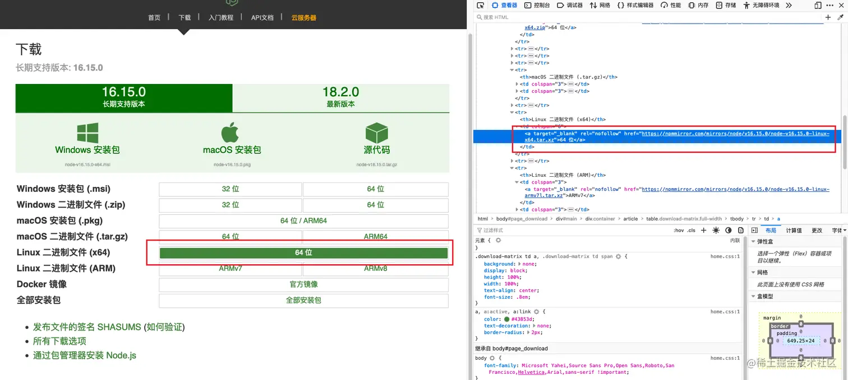Select the tbody breadcrumb
Image resolution: width=848 pixels, height=380 pixels.
tap(737, 219)
